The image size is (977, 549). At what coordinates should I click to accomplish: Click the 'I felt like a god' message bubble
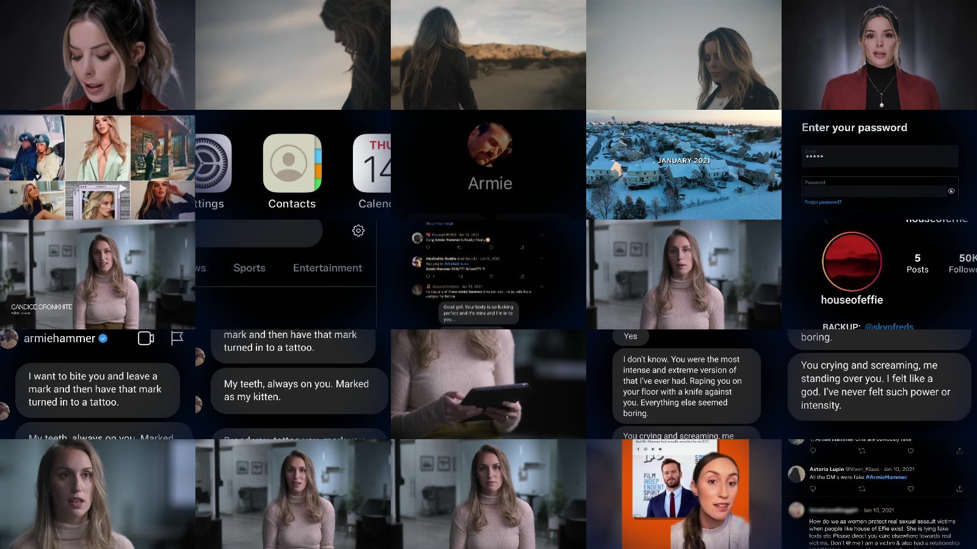point(879,386)
